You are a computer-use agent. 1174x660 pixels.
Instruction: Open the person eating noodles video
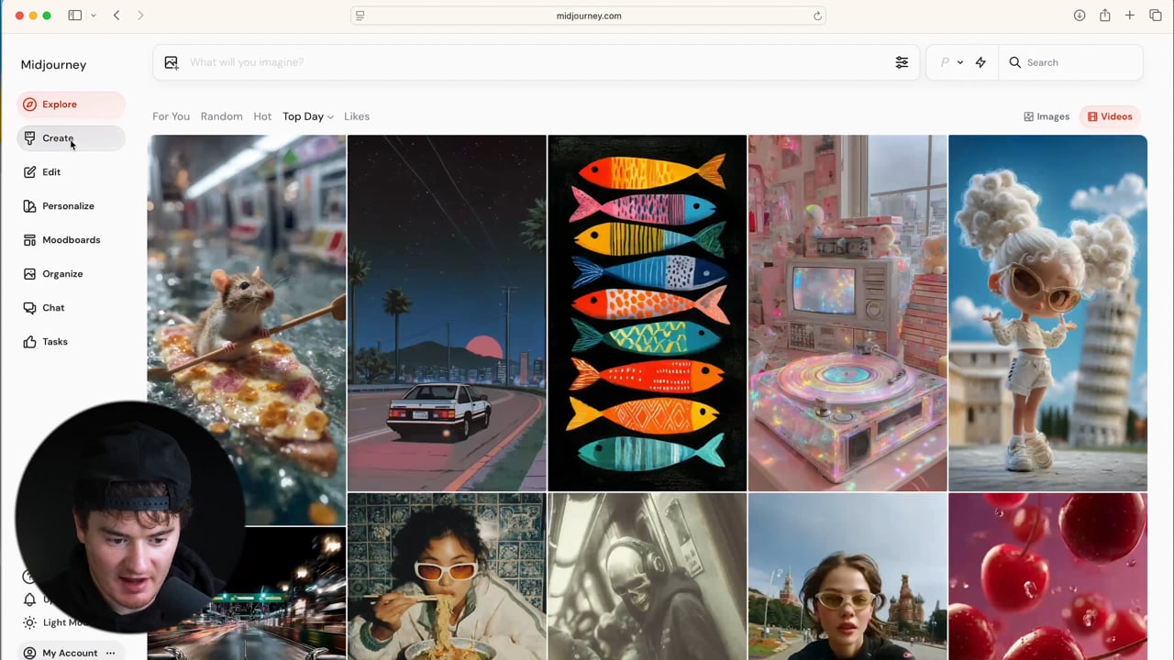[447, 577]
